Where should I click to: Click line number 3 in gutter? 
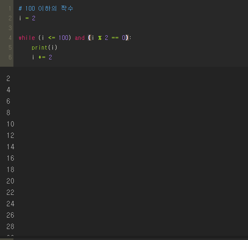pos(10,28)
